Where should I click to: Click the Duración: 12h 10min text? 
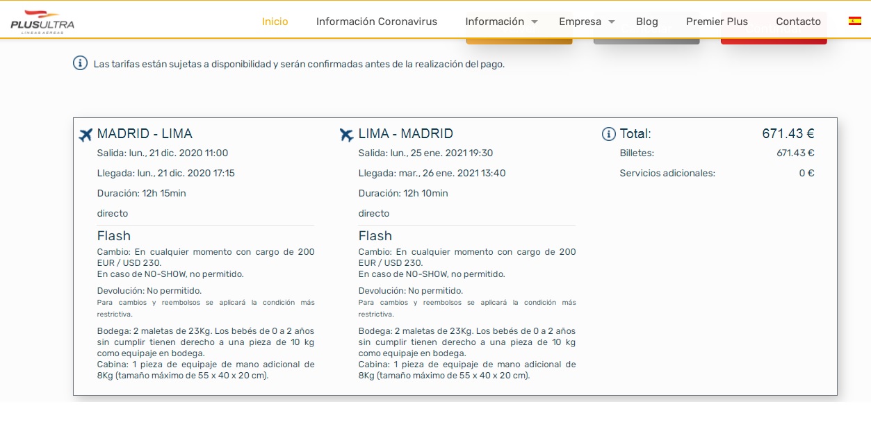pos(403,194)
